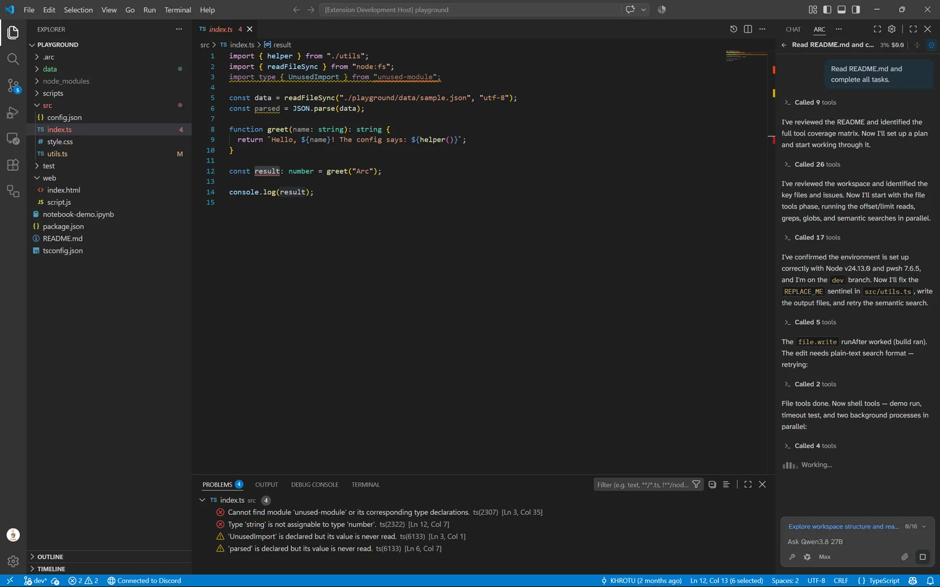The image size is (940, 587).
Task: Click the shield icon in ARC header
Action: click(931, 45)
